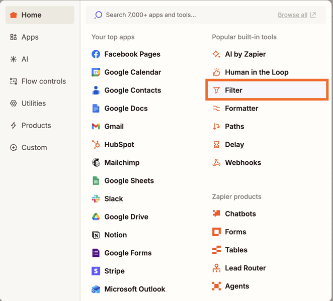Viewport: 333px width, 301px height.
Task: Open the Flow controls category
Action: point(38,81)
